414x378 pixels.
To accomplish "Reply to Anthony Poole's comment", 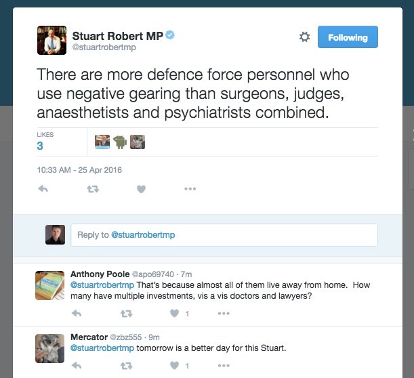I will [77, 314].
